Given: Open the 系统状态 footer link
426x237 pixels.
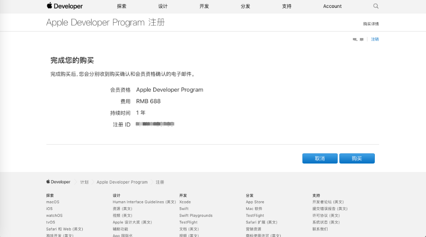Looking at the screenshot, I should pos(326,222).
